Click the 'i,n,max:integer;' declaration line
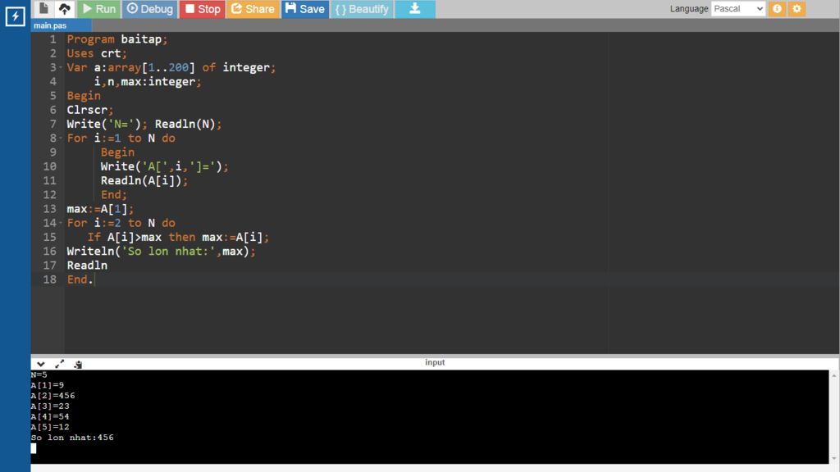 click(148, 81)
